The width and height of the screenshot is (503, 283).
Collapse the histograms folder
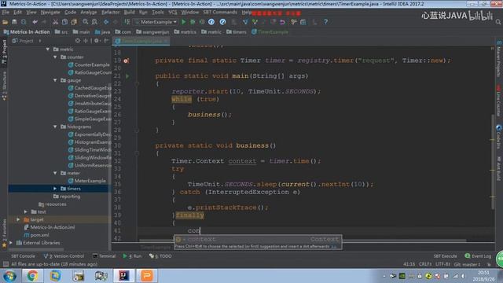tap(55, 127)
